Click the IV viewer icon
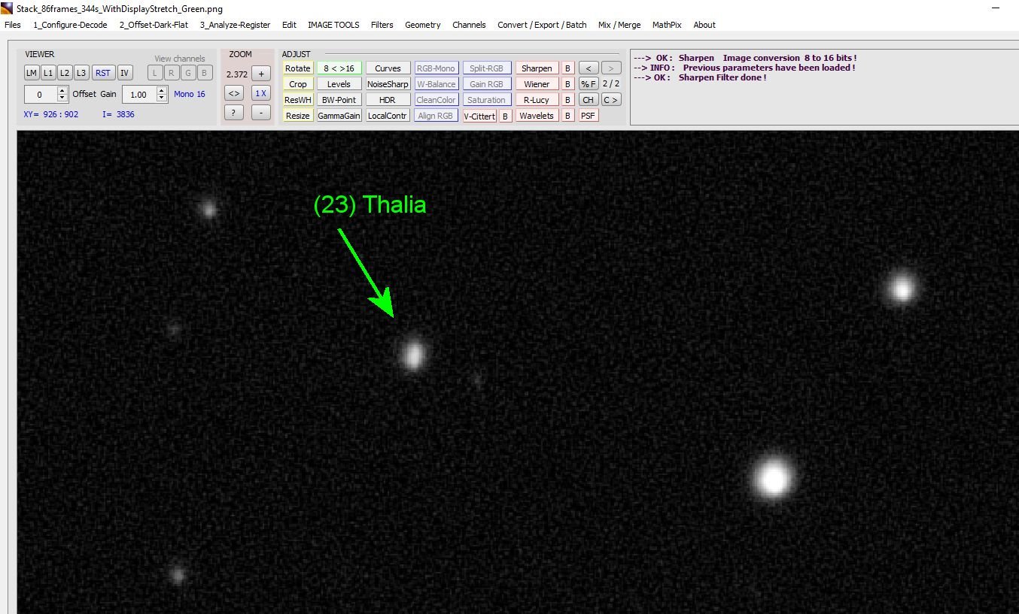This screenshot has width=1019, height=614. [x=124, y=72]
